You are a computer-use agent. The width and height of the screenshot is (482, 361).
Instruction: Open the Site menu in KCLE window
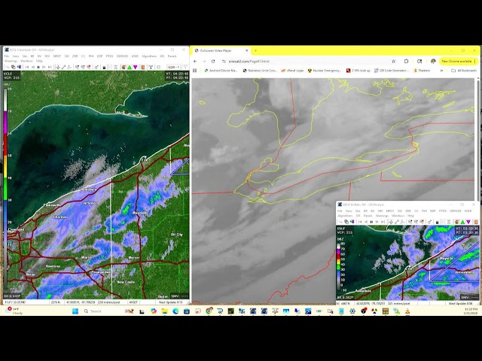(25, 56)
